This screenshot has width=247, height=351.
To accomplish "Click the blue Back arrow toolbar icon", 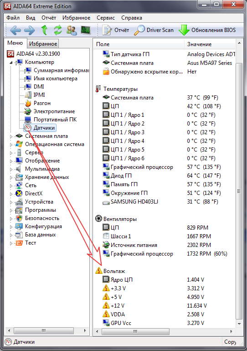I will [15, 30].
